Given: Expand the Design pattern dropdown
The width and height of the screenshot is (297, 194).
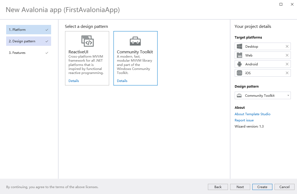Looking at the screenshot, I should (288, 95).
